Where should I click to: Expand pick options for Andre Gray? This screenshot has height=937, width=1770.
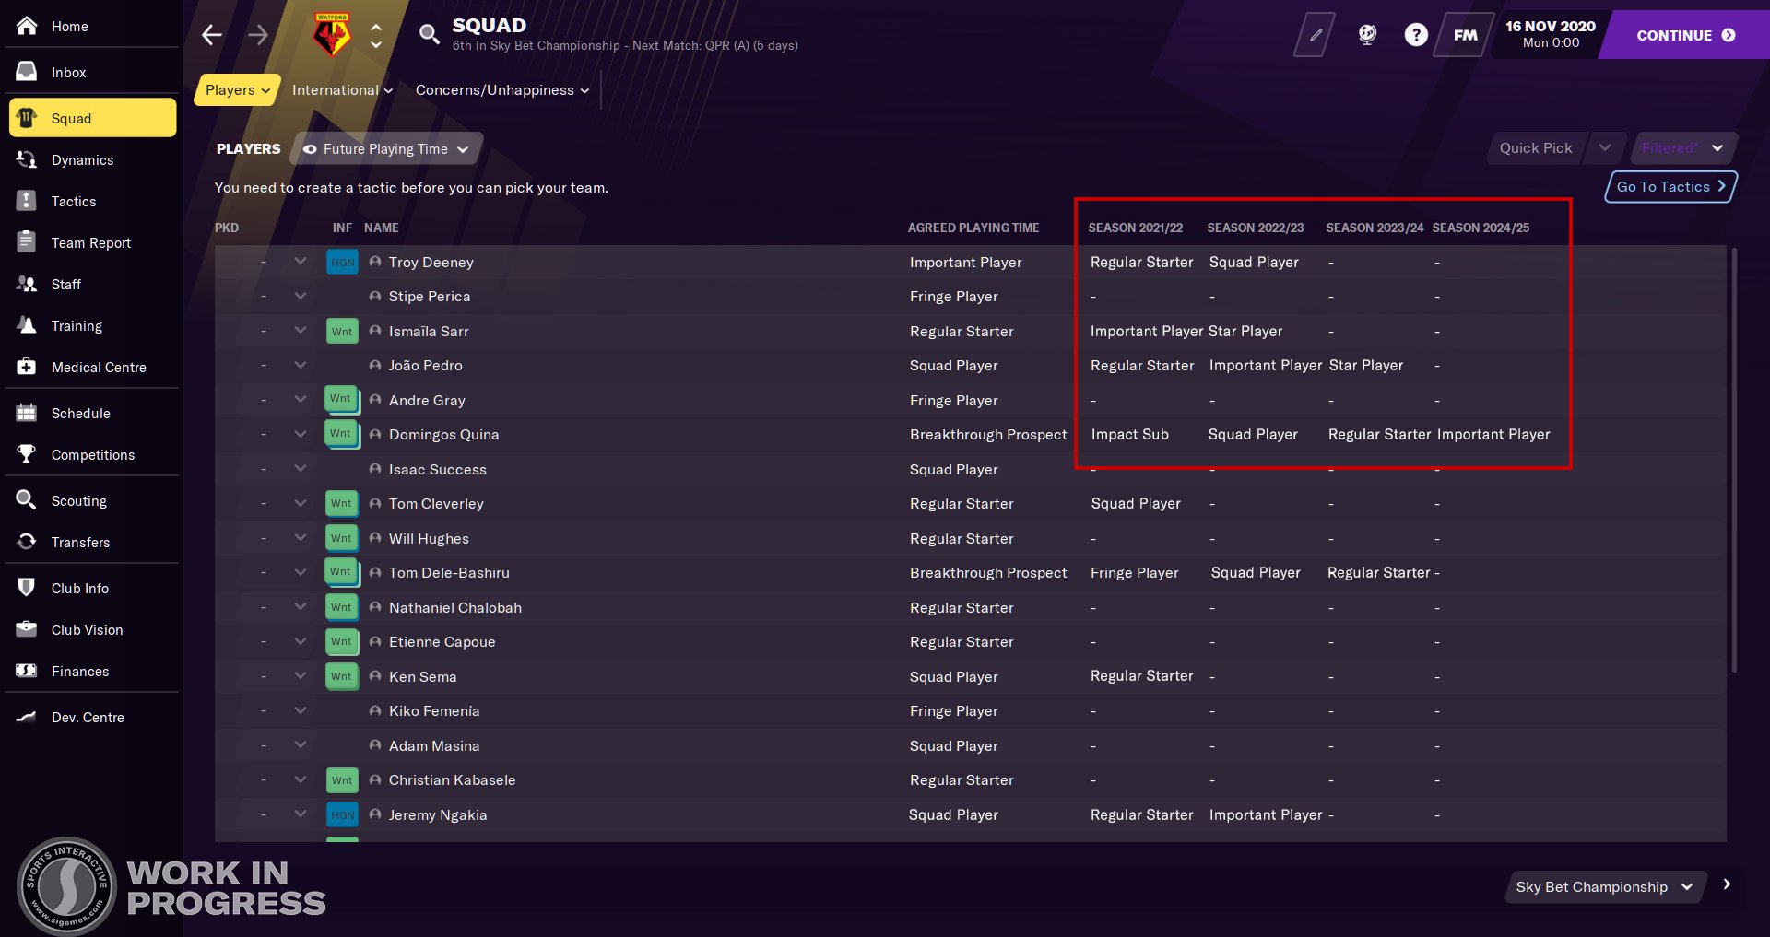click(301, 400)
